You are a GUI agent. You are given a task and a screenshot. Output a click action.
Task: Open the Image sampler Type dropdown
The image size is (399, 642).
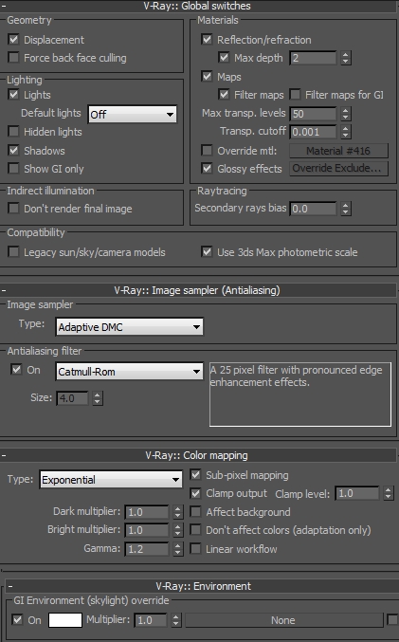pos(129,327)
